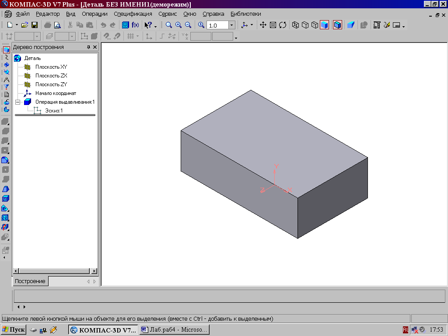Open the zoom scale 1.0 dropdown

click(x=232, y=25)
